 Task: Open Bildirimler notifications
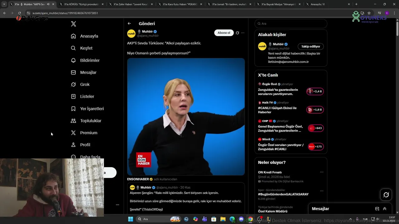coord(85,60)
